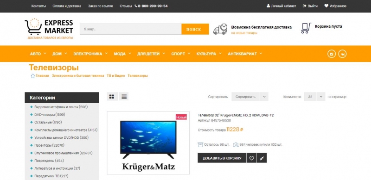Viewport: 371px width, 180px height.
Task: Click the home icon in breadcrumbs
Action: click(32, 76)
